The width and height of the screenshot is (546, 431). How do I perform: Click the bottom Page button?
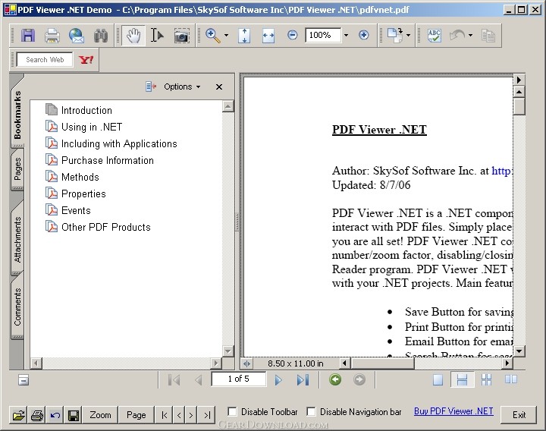[x=136, y=415]
